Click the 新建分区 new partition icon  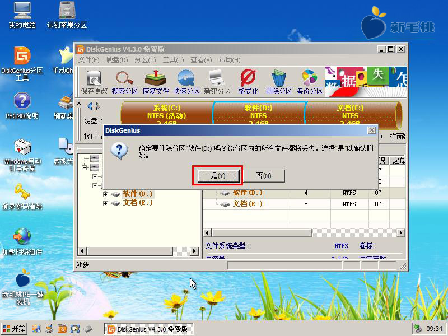(217, 82)
